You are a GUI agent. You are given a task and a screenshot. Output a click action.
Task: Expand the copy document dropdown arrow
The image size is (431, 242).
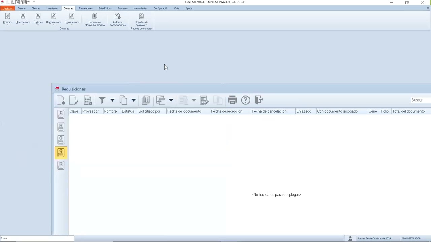(134, 100)
